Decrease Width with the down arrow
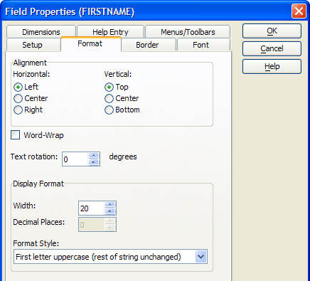Screen dimensions: 310x281 (109, 211)
